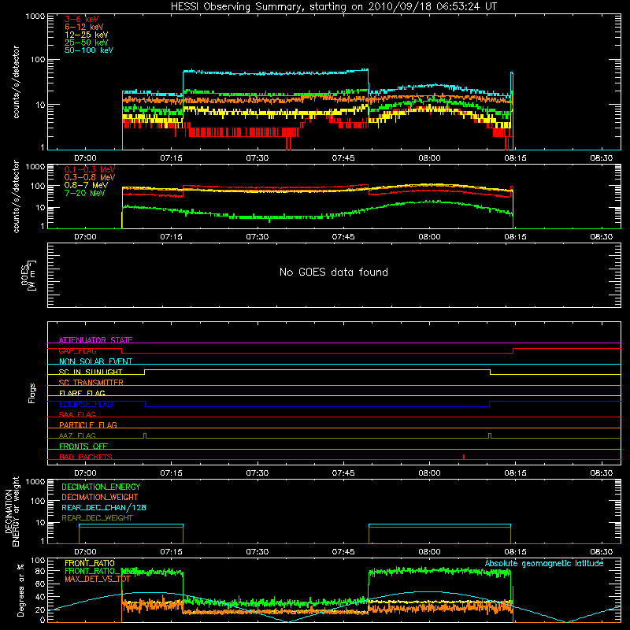
Task: Click the 'Degrees or %' axis title
Action: 20,591
